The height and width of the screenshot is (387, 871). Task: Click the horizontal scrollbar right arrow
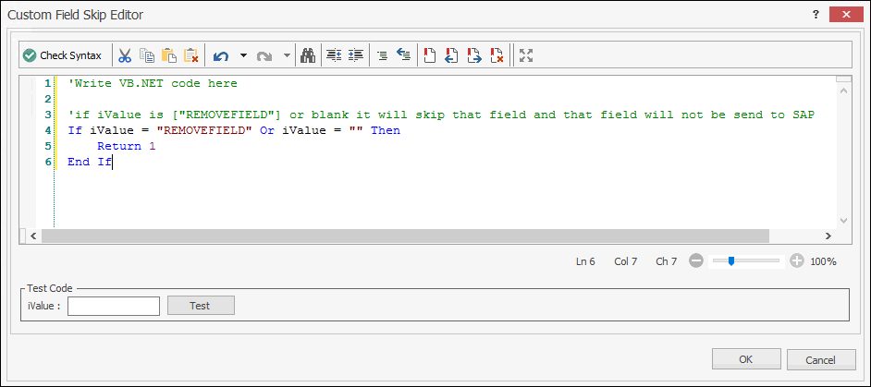tap(827, 236)
